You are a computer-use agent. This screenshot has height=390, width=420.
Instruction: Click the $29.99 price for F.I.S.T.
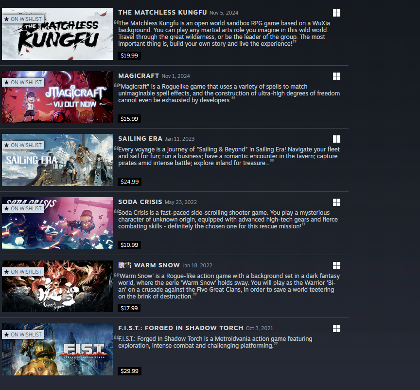tap(129, 371)
